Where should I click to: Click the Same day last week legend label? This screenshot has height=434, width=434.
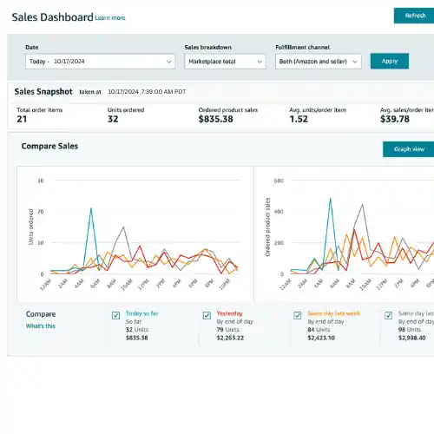click(333, 313)
